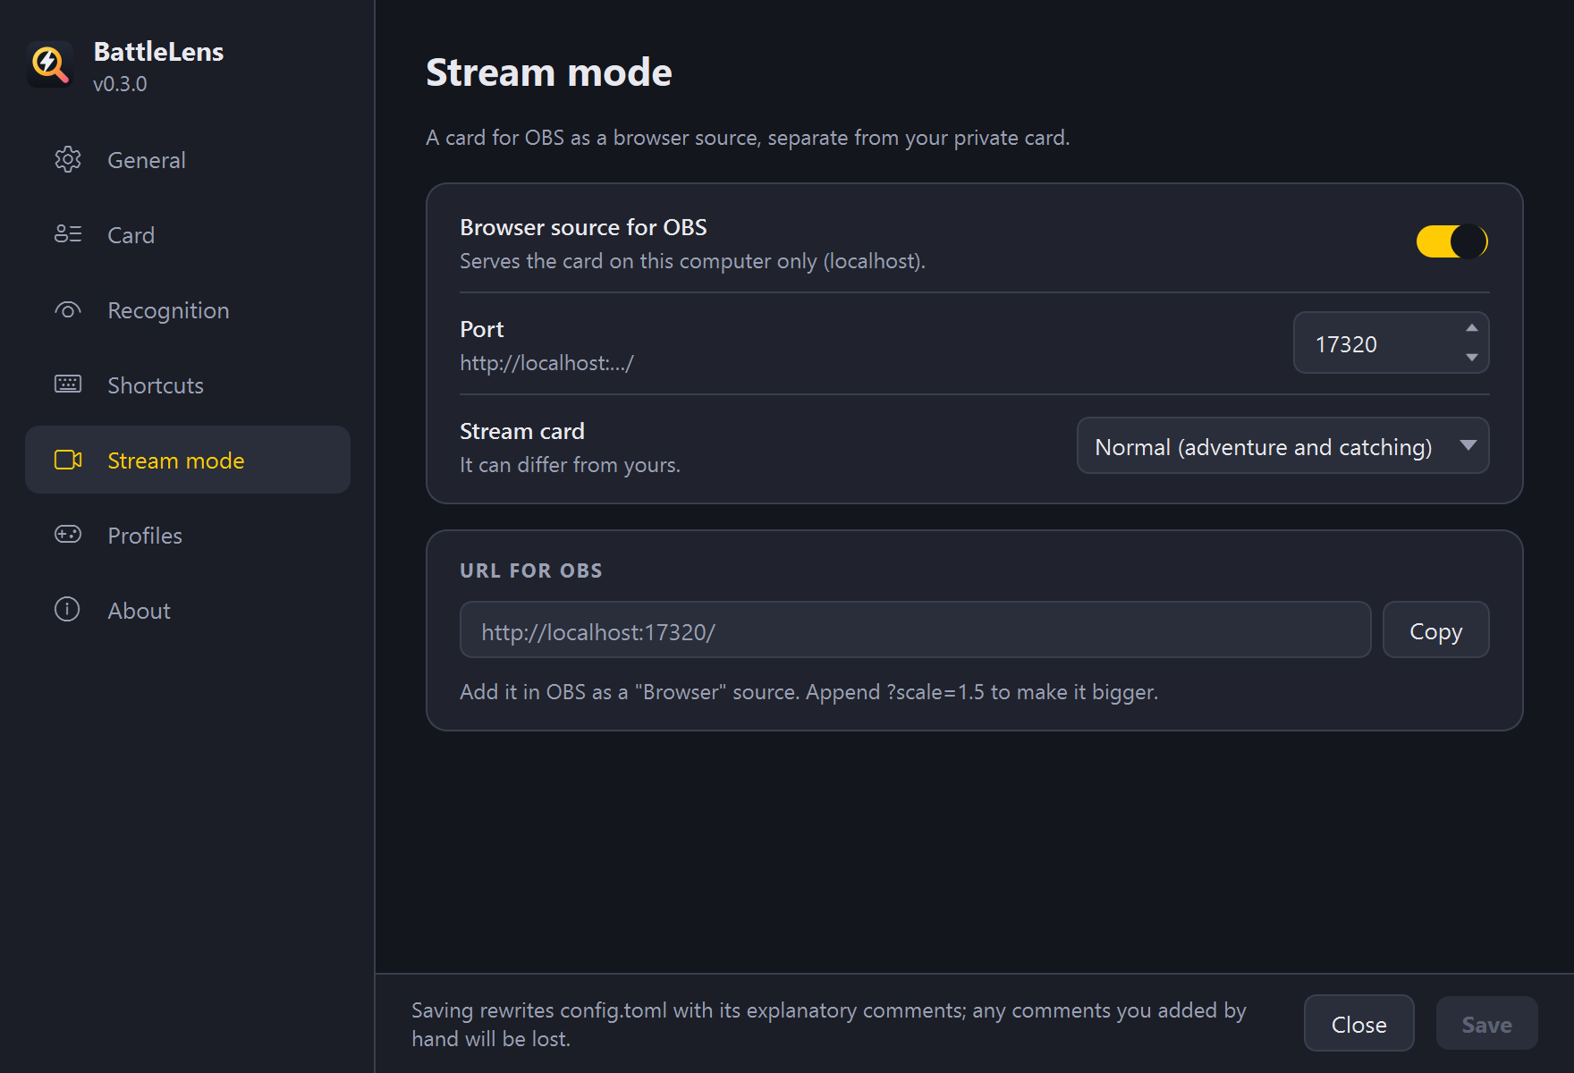The height and width of the screenshot is (1073, 1574).
Task: Click the ?scale=1.5 instruction text
Action: tap(808, 692)
